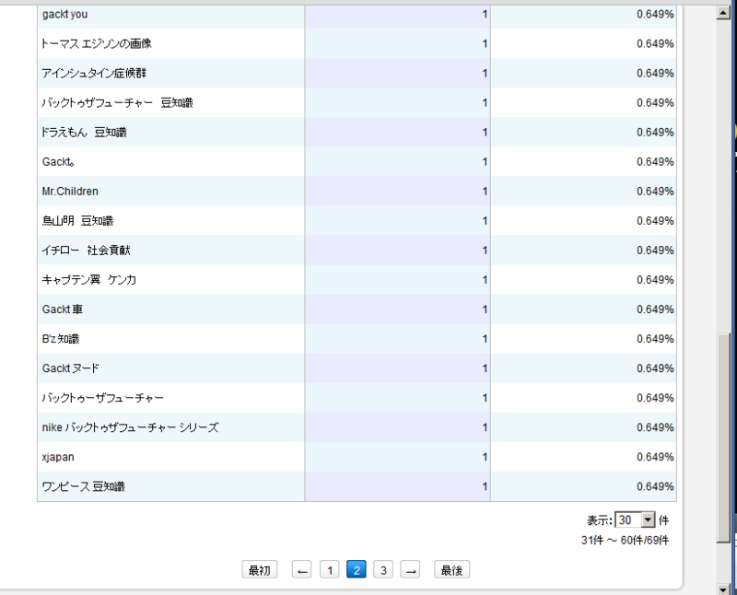Click the vertical scrollbar thumb
This screenshot has width=737, height=595.
click(723, 438)
